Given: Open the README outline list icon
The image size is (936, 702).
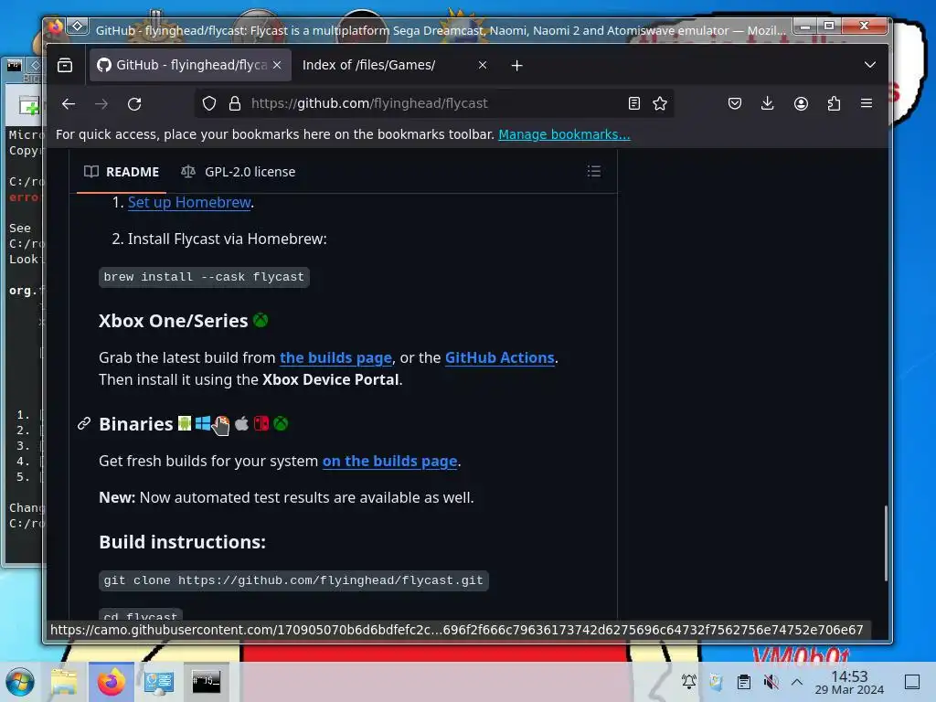Looking at the screenshot, I should 594,171.
